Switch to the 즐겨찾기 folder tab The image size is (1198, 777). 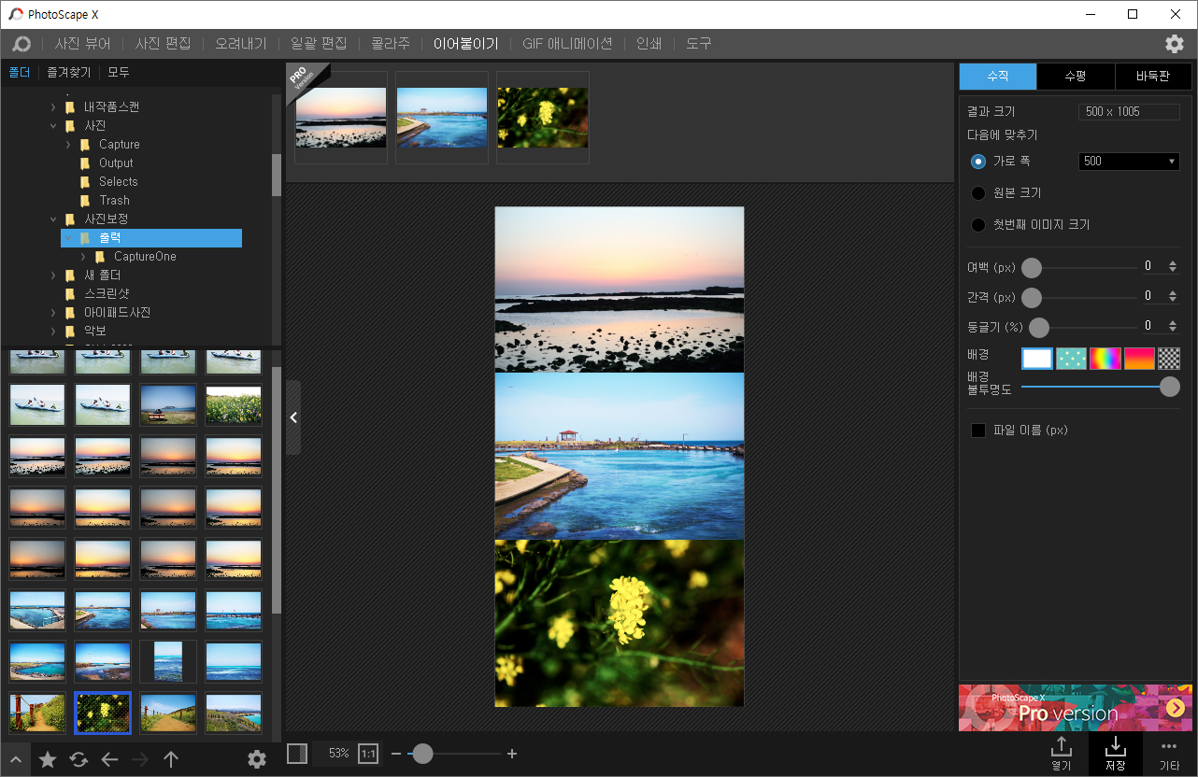(69, 72)
